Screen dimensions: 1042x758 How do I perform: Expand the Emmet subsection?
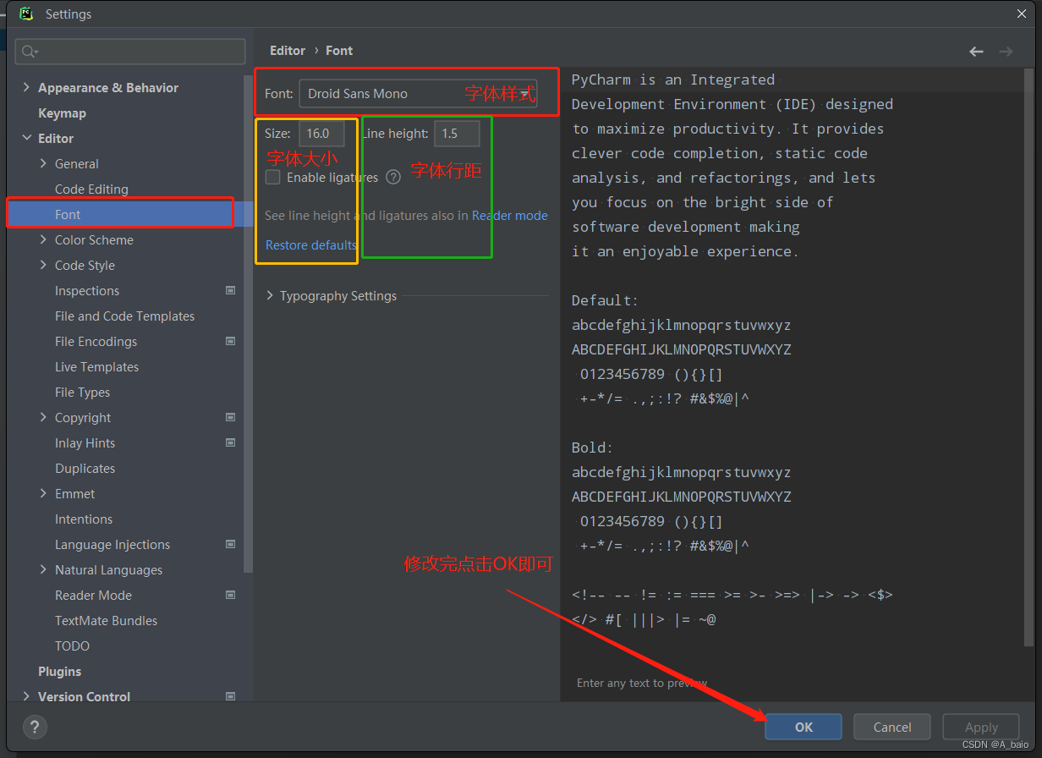pos(43,493)
